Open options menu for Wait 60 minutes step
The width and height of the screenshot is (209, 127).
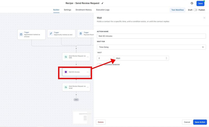tap(88, 72)
